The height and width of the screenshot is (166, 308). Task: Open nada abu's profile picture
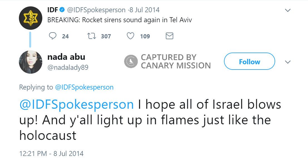coord(30,62)
